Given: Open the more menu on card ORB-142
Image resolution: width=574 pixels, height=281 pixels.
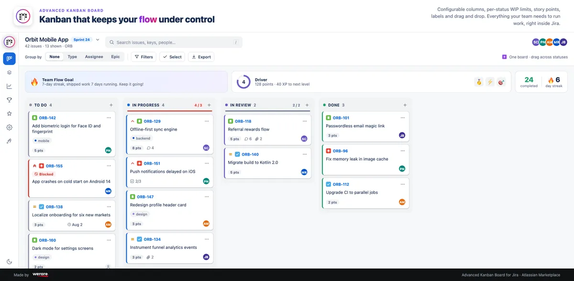Looking at the screenshot, I should [109, 118].
